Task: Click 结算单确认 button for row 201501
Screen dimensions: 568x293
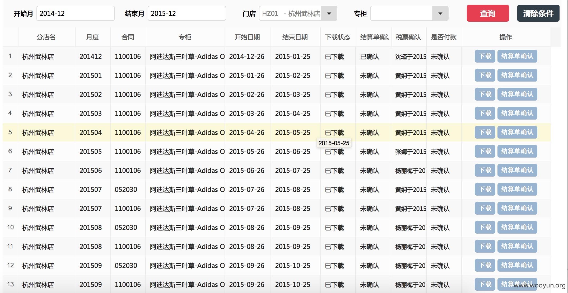Action: (517, 75)
